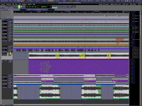Open the snap type dropdown beside edit clock
Viewport: 142px width, 106px height.
[31, 10]
